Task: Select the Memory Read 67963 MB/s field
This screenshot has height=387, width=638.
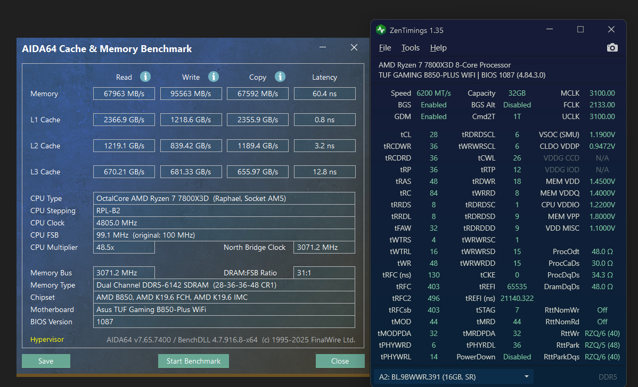Action: pos(124,94)
